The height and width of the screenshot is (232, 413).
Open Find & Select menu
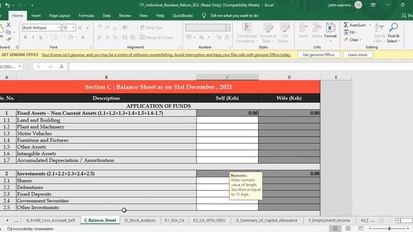[394, 33]
